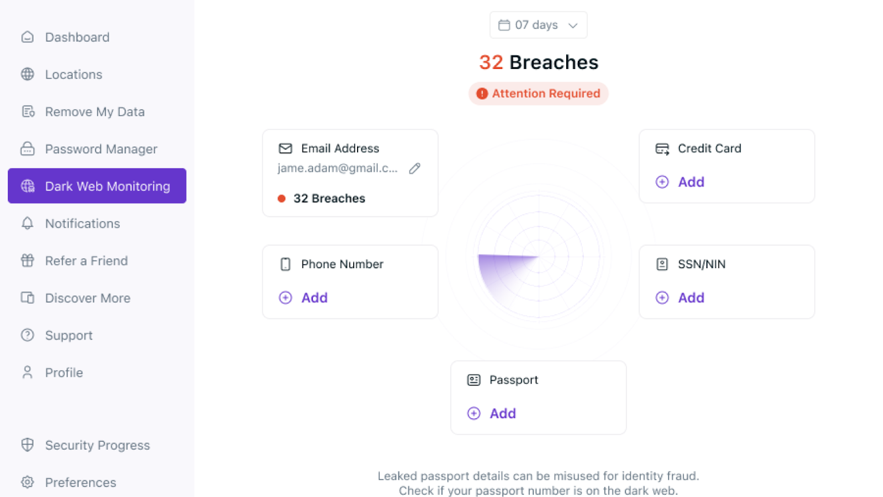Screen dimensions: 883x497
Task: Open the Support page
Action: 68,335
